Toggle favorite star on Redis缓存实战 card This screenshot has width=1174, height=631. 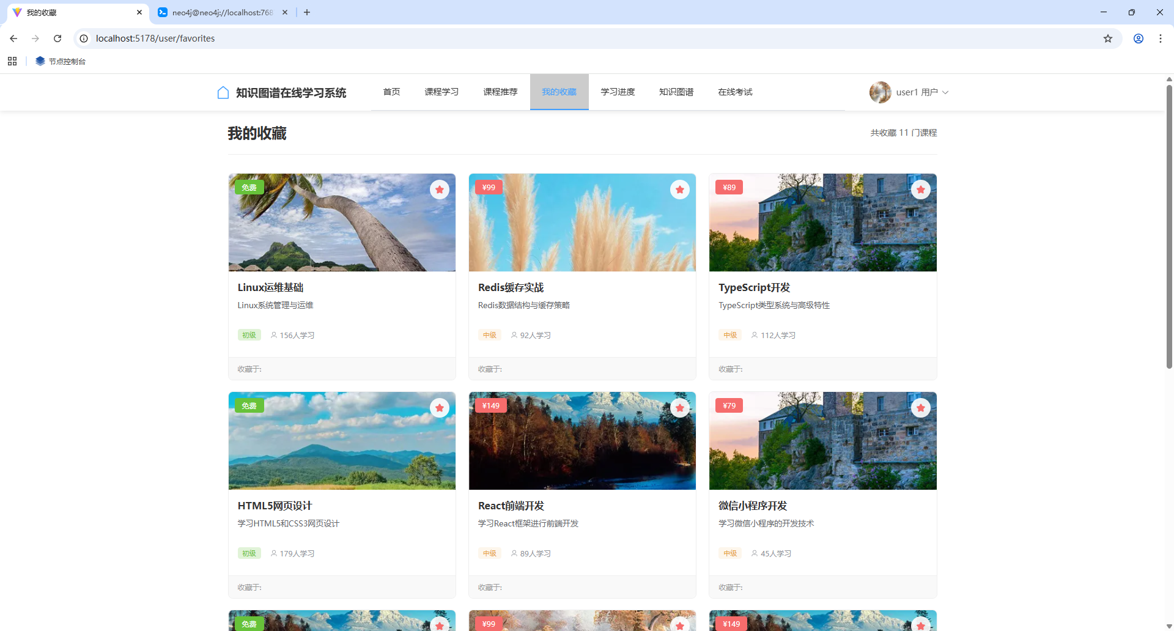pos(680,190)
